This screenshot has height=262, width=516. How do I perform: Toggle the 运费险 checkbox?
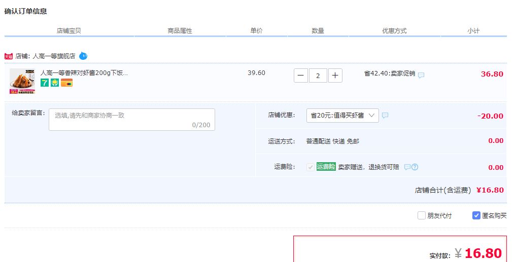310,167
